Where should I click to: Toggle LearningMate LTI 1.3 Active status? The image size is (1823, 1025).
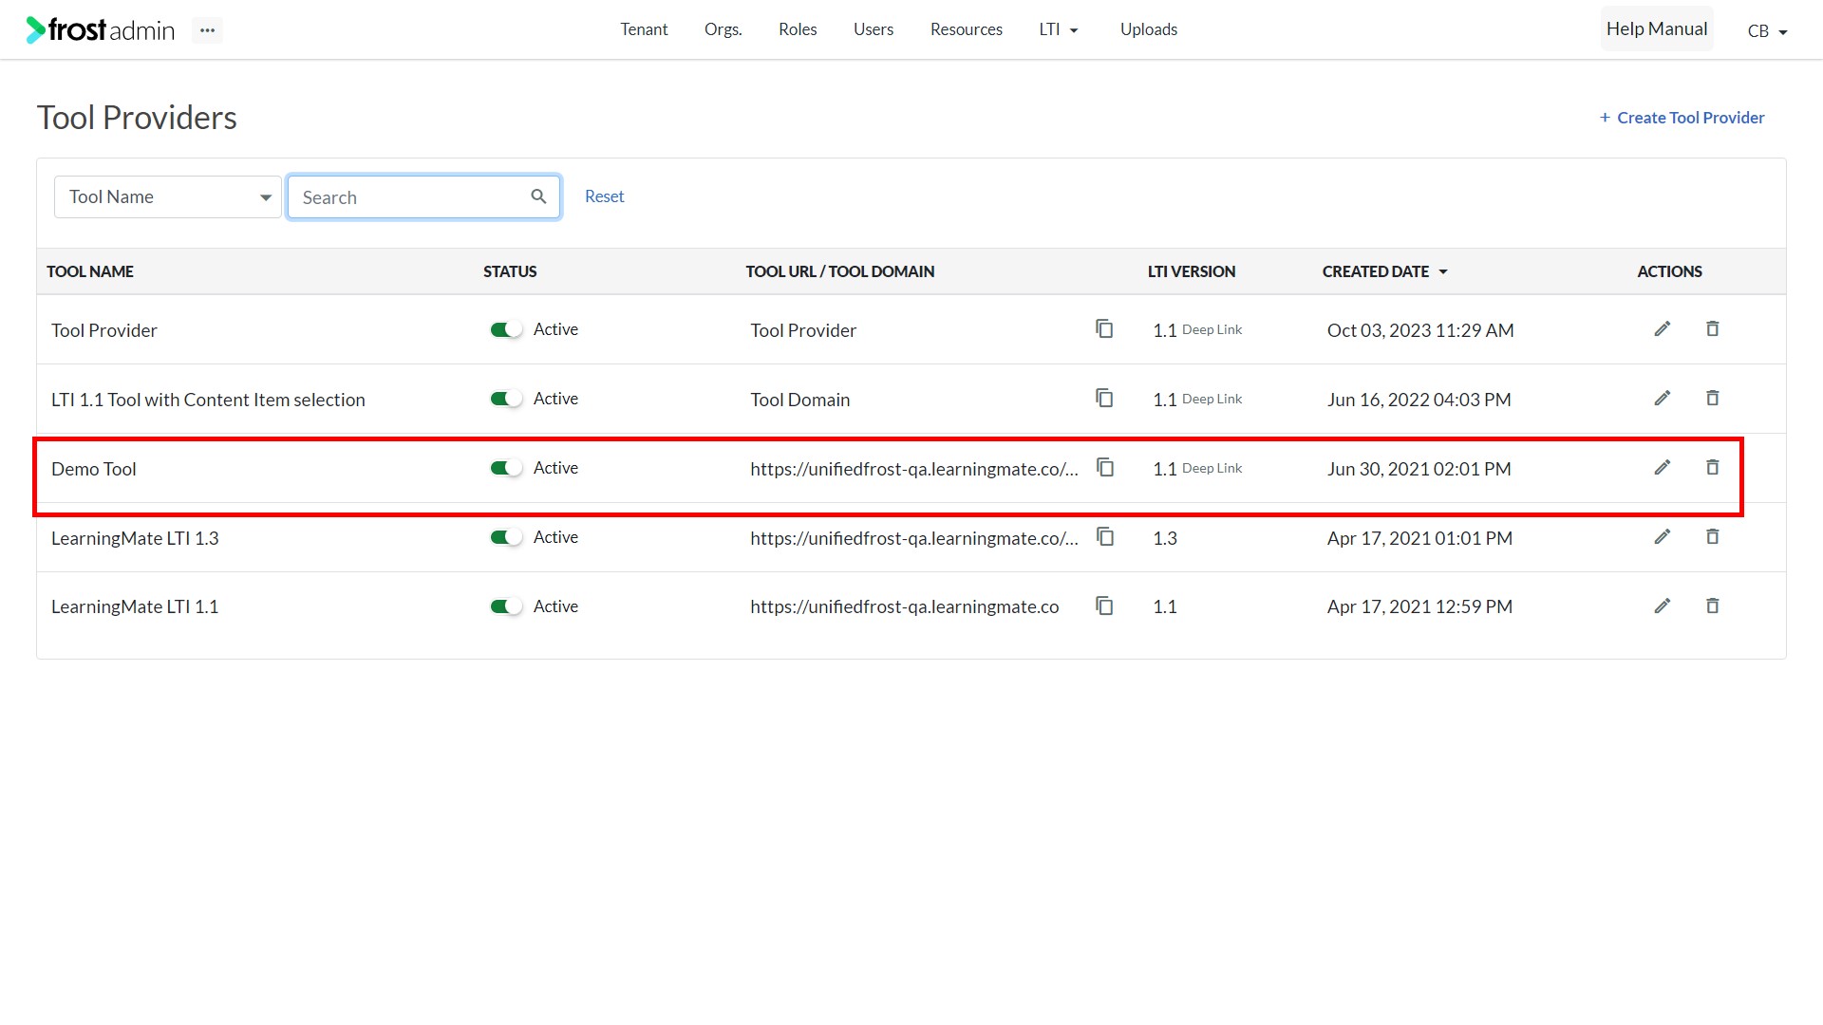point(506,537)
